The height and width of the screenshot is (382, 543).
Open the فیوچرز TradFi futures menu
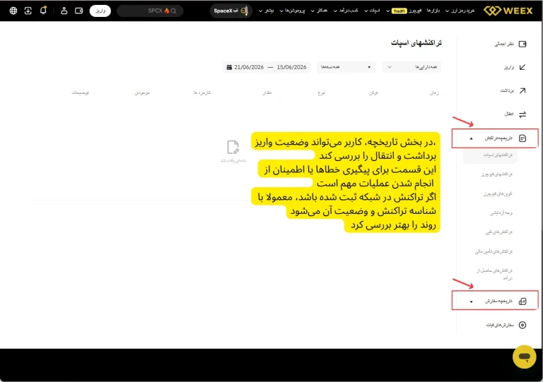pyautogui.click(x=404, y=11)
